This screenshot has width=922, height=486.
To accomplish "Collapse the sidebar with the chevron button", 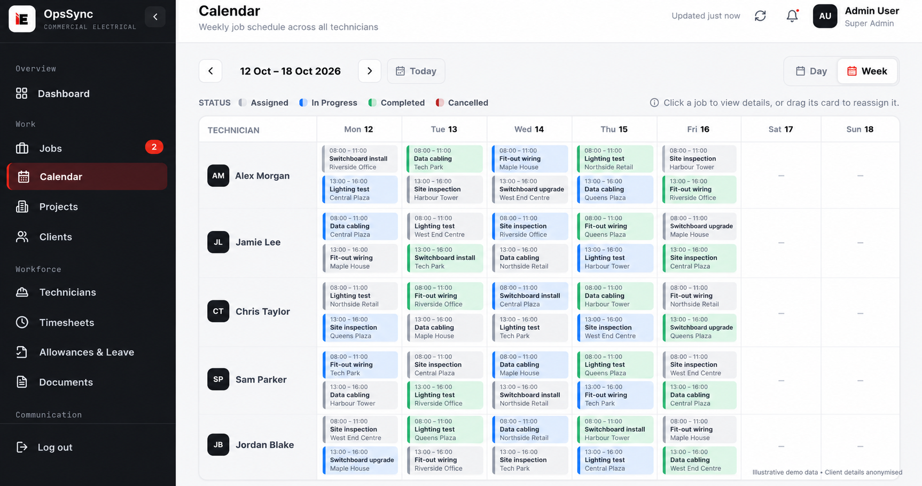I will 155,17.
